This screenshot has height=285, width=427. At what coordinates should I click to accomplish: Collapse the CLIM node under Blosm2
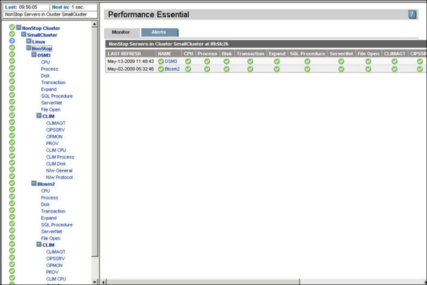click(x=39, y=244)
